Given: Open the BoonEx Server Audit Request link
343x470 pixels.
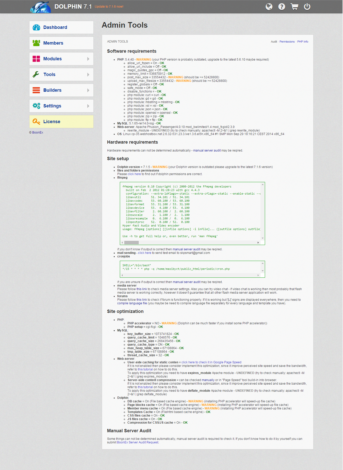Looking at the screenshot, I should [x=138, y=442].
